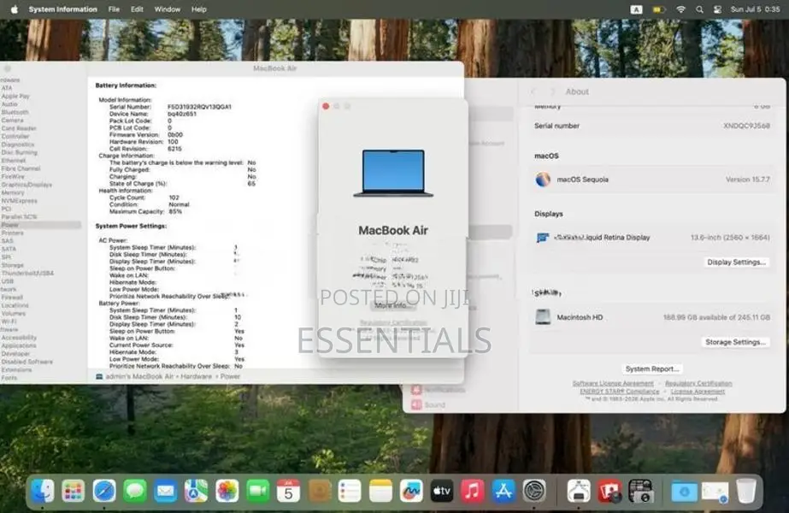Screen dimensions: 789x513
Task: Click the System Report button
Action: point(652,369)
